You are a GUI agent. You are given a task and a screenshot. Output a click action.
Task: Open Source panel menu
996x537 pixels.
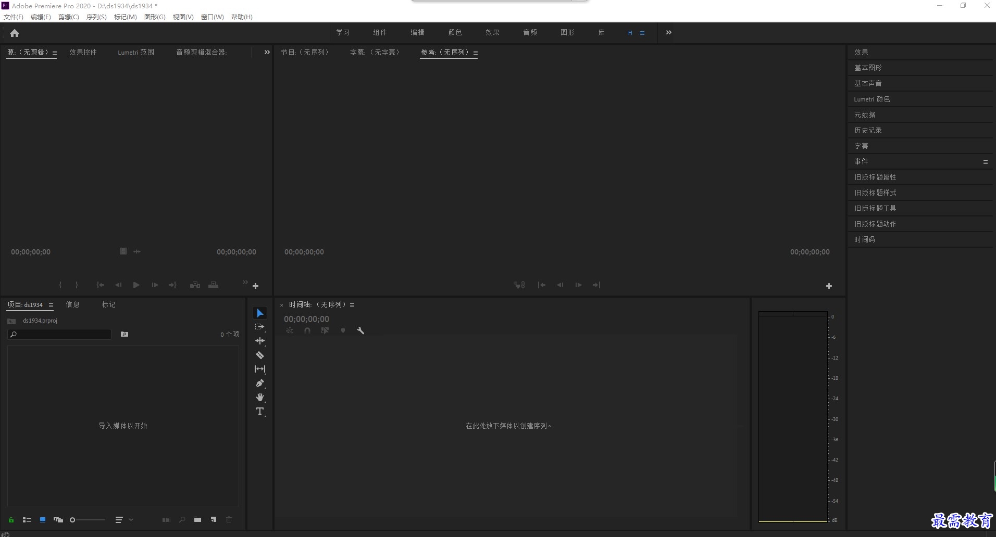coord(55,53)
